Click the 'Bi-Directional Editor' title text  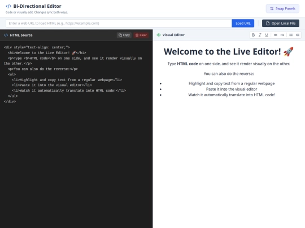tap(37, 6)
